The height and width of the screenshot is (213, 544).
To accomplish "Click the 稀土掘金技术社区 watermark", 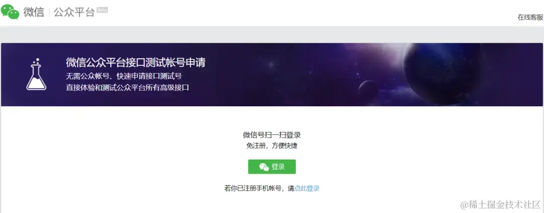I will (x=500, y=204).
